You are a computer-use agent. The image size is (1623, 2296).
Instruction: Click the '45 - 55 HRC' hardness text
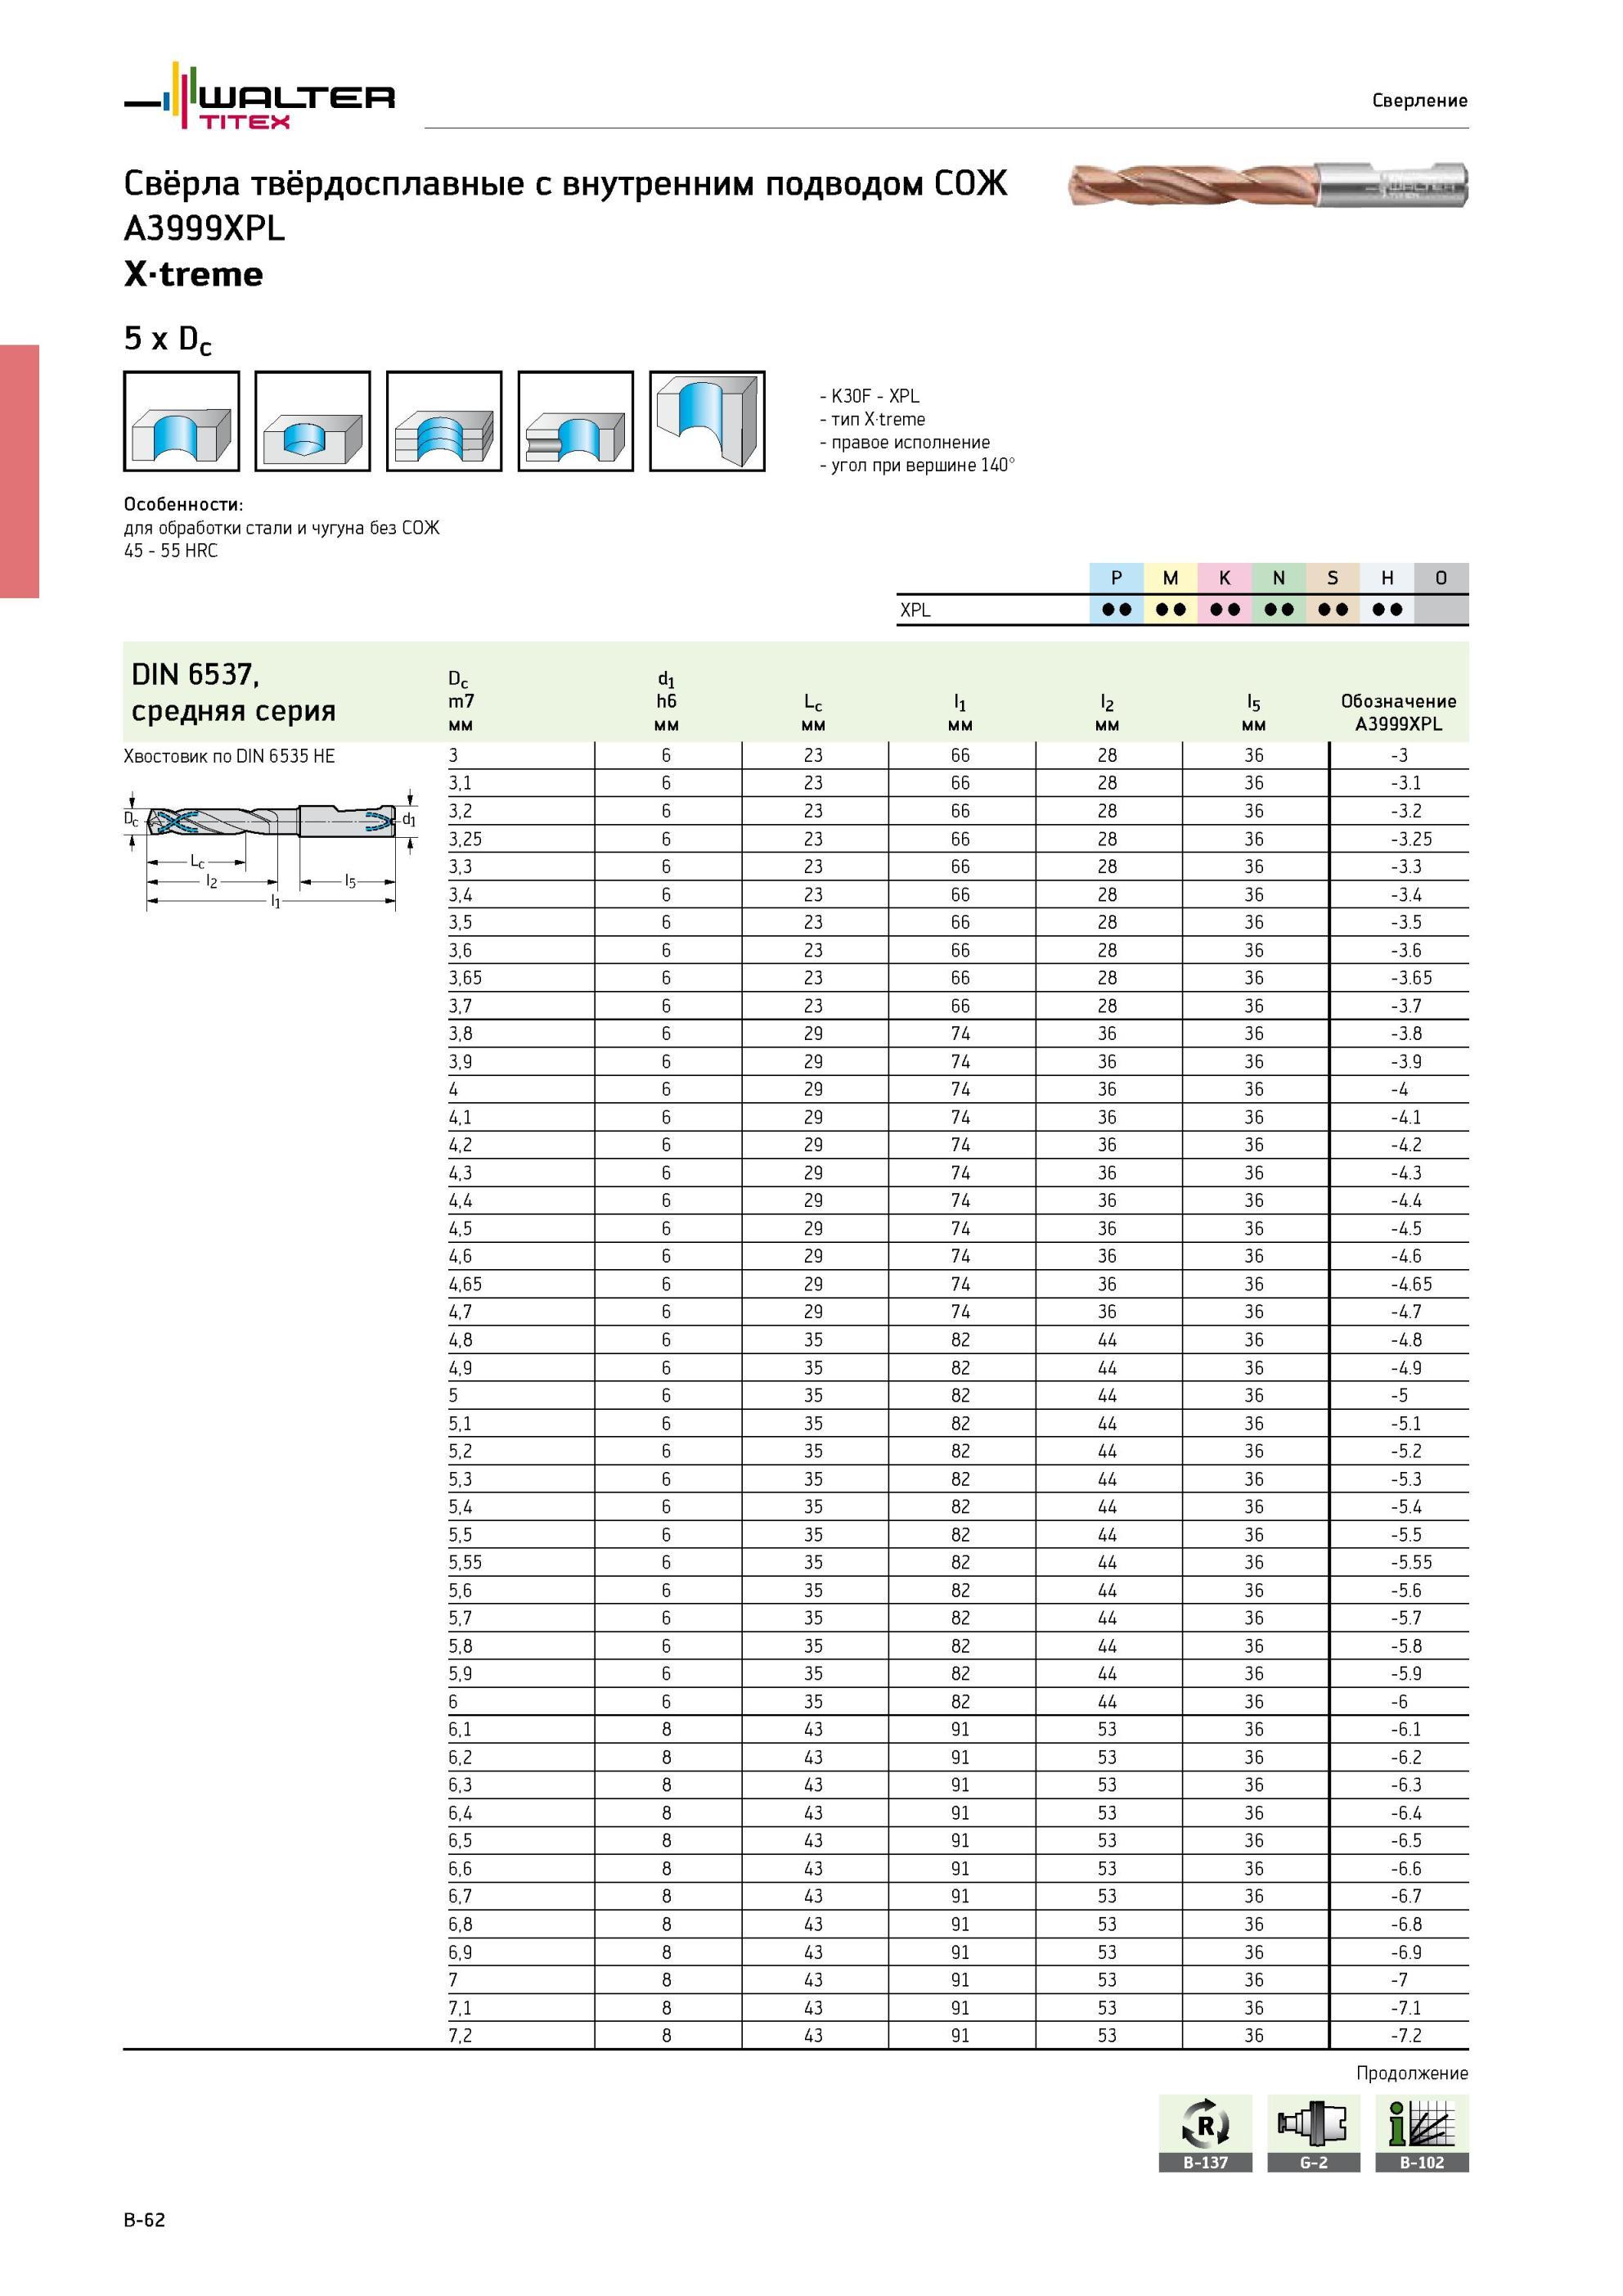[x=171, y=551]
